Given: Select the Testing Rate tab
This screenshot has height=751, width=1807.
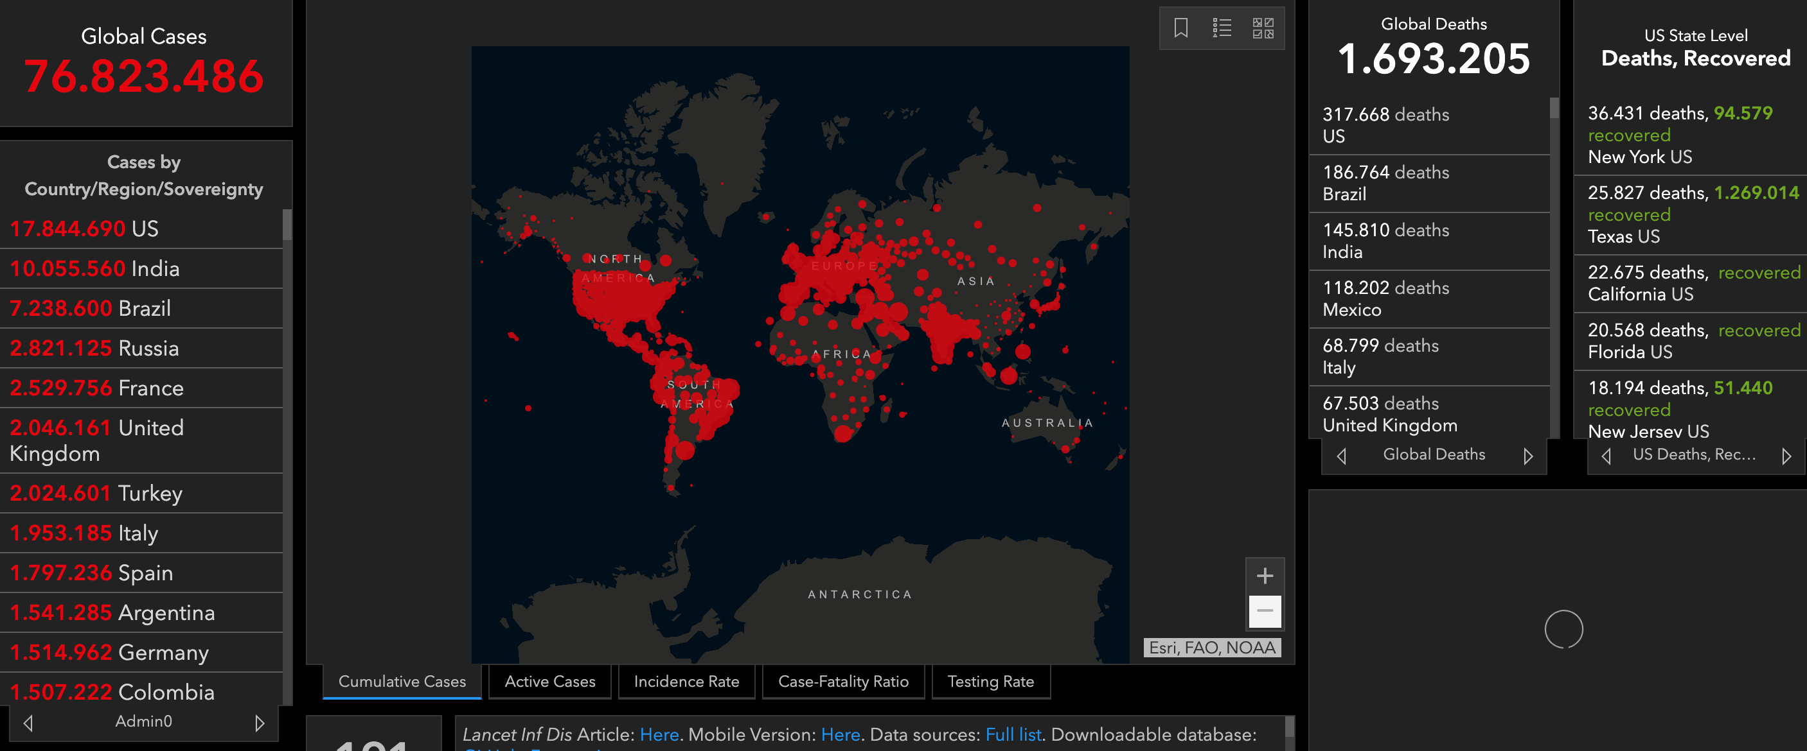Looking at the screenshot, I should pyautogui.click(x=990, y=682).
